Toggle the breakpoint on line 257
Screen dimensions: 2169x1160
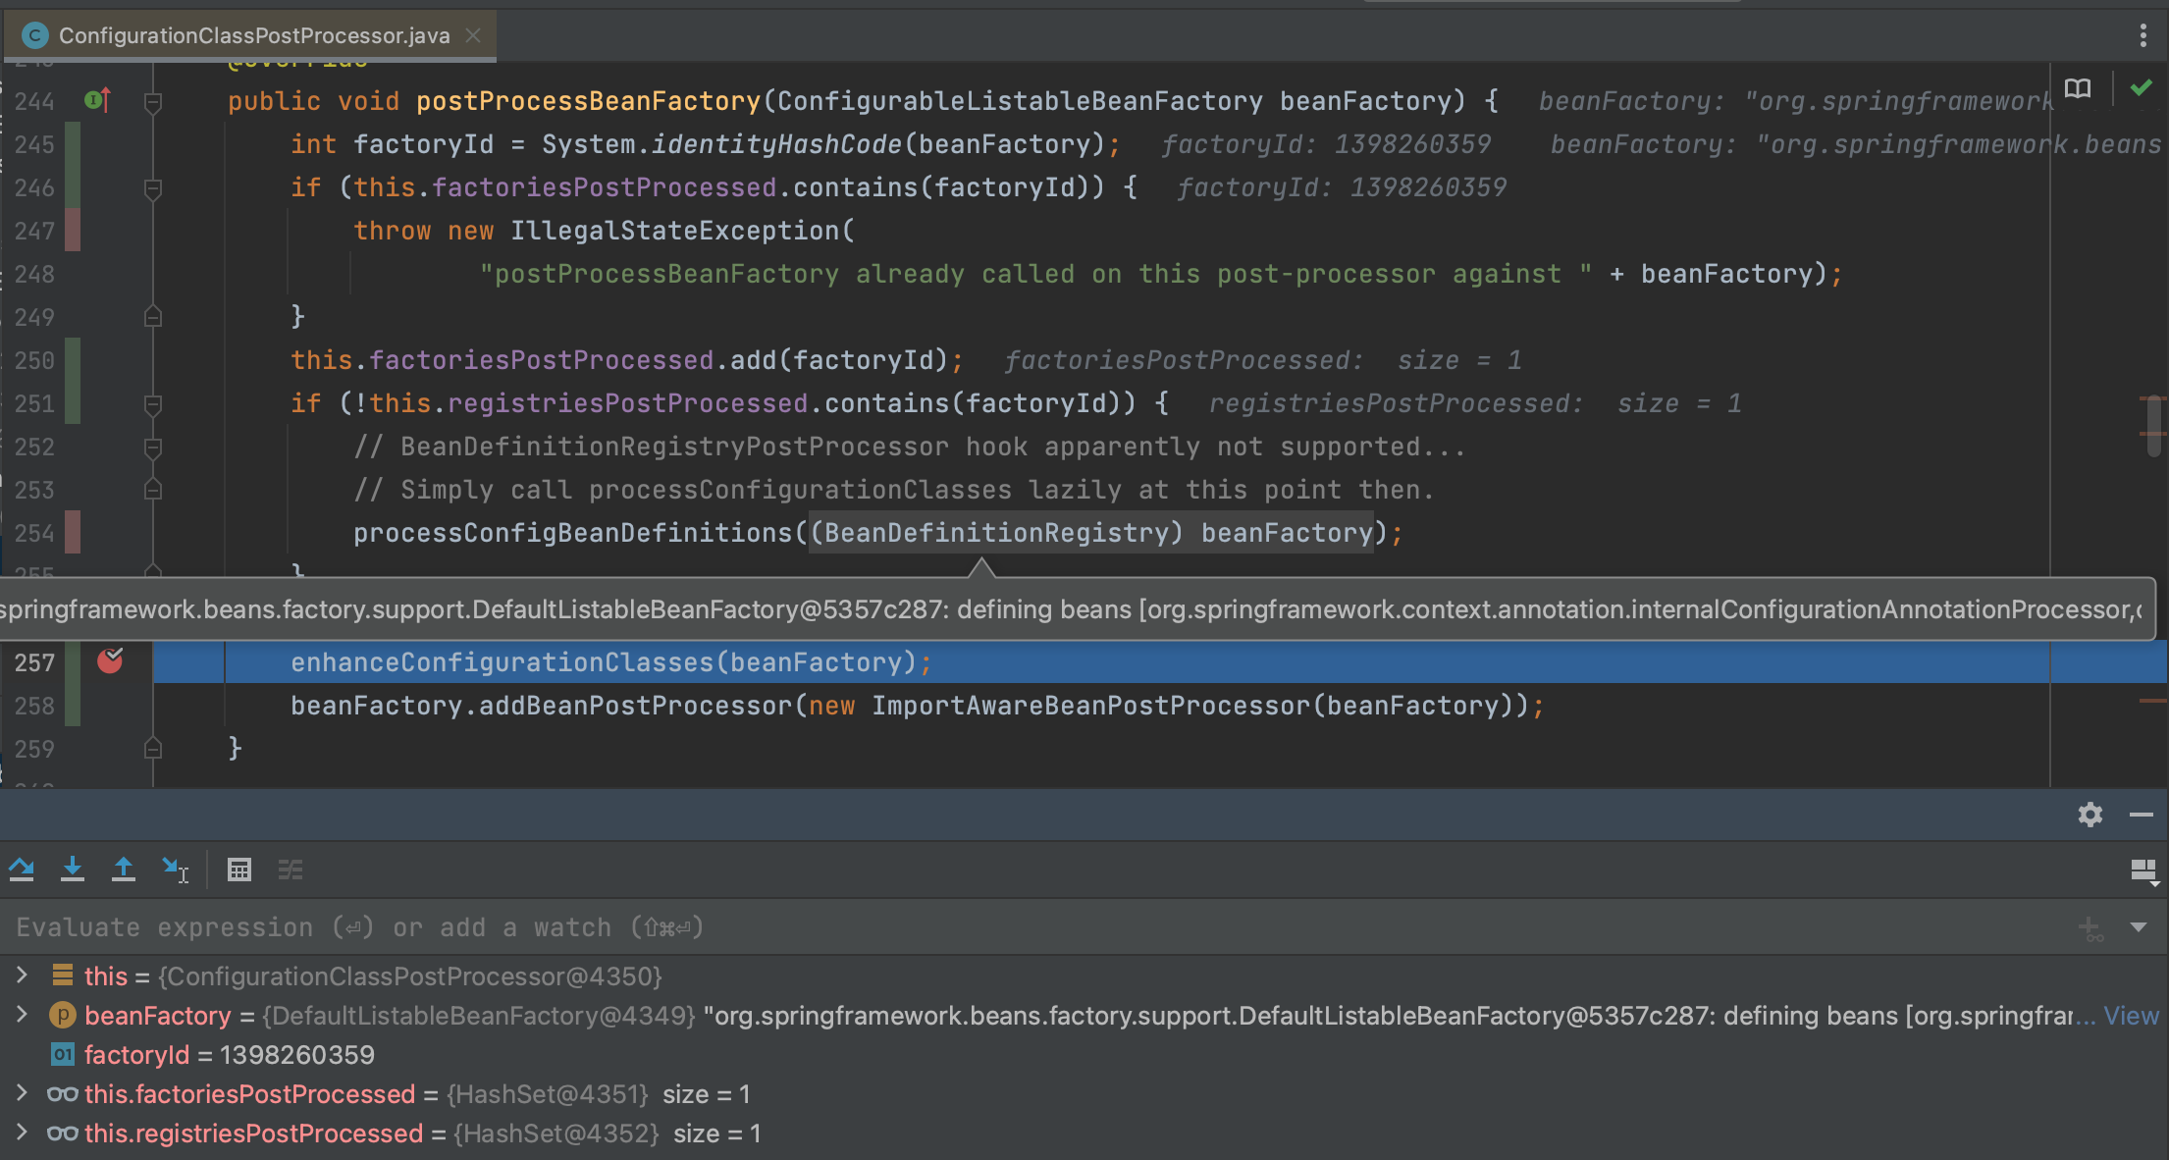click(x=110, y=661)
